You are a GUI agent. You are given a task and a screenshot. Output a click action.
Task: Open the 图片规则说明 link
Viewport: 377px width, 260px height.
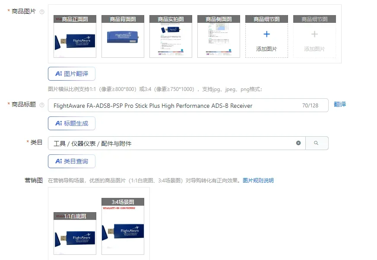point(258,181)
